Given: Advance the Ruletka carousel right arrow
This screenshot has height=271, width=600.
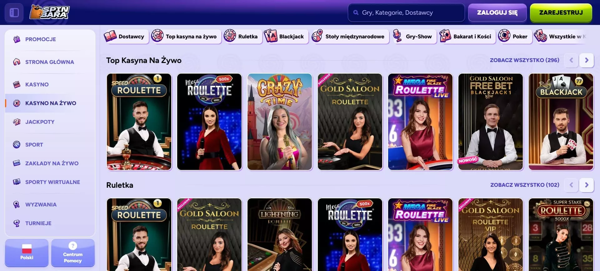Looking at the screenshot, I should [587, 185].
